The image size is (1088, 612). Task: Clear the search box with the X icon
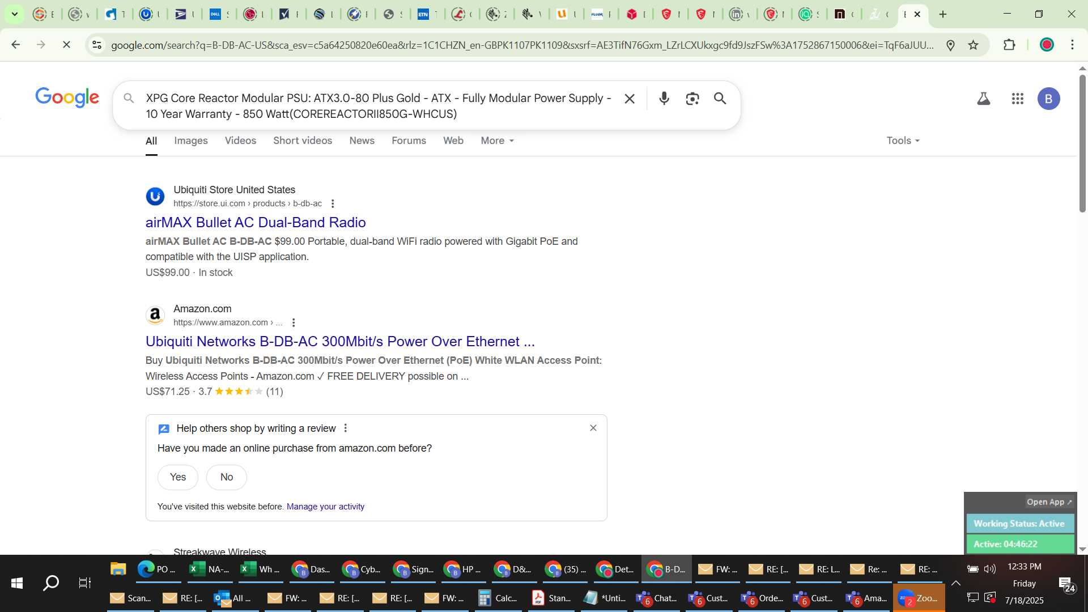(630, 99)
